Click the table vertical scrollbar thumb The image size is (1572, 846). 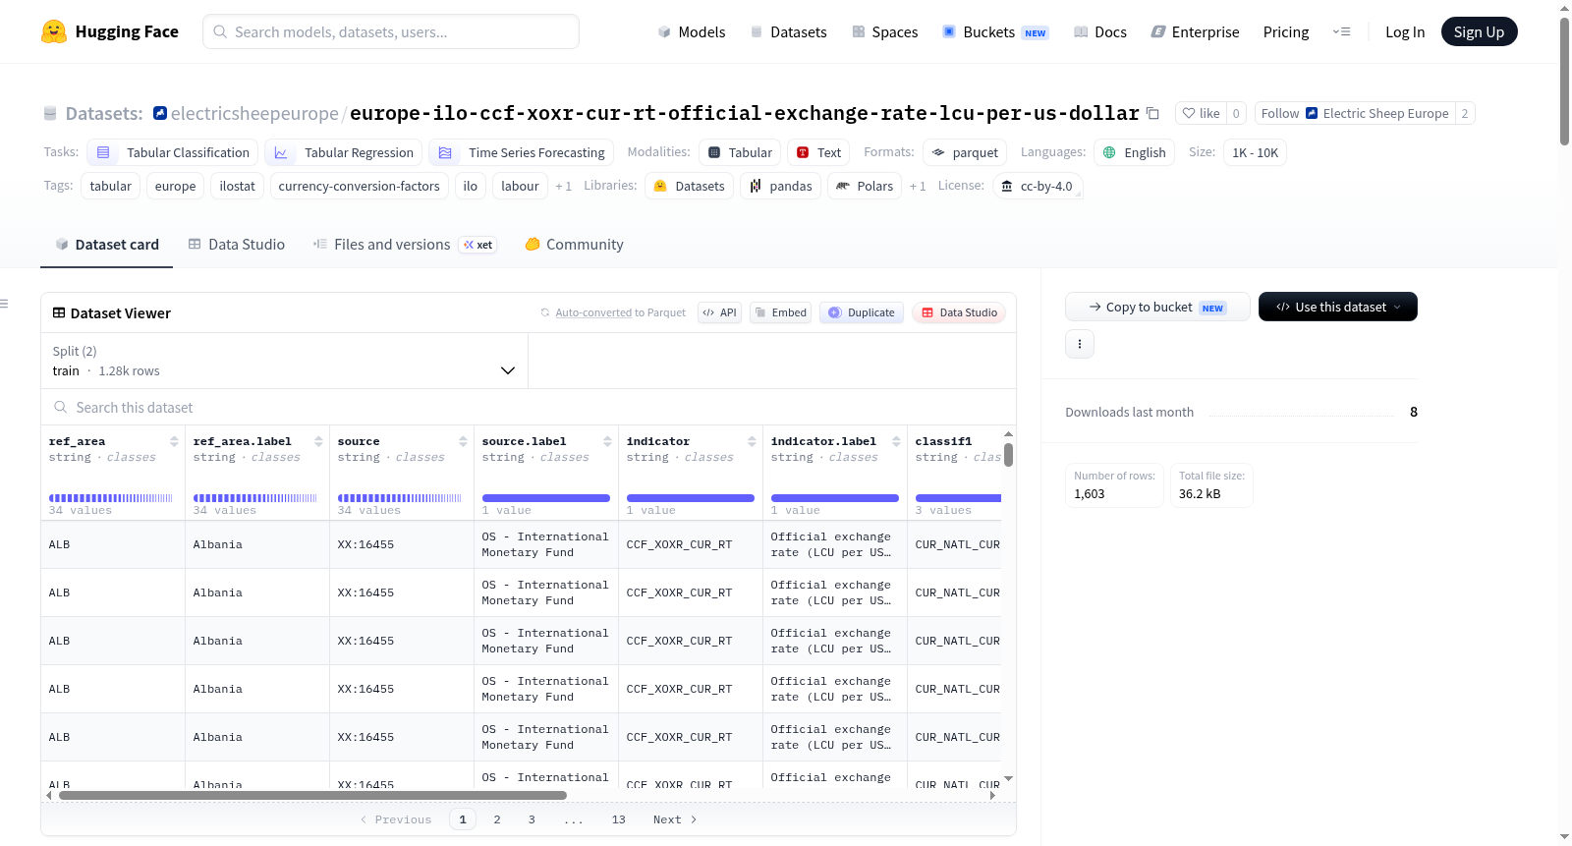(1008, 455)
